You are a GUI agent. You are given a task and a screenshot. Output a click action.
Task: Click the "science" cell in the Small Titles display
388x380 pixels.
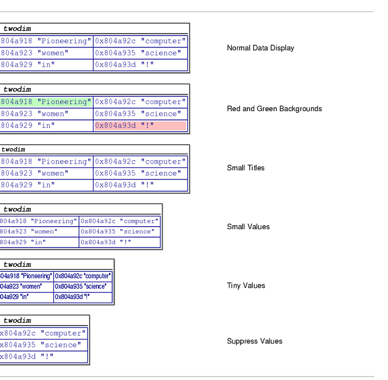(x=140, y=173)
